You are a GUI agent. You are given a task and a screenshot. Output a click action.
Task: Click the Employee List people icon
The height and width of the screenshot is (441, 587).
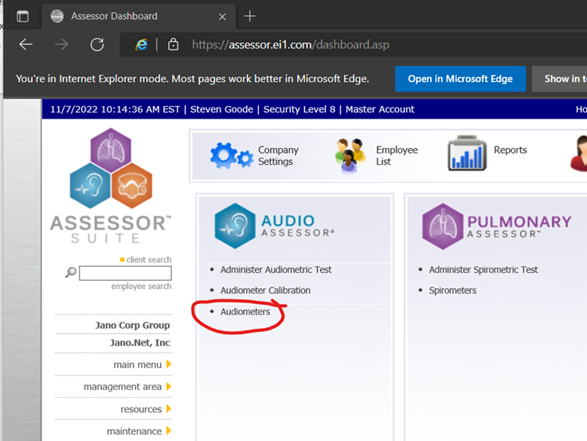click(x=350, y=155)
